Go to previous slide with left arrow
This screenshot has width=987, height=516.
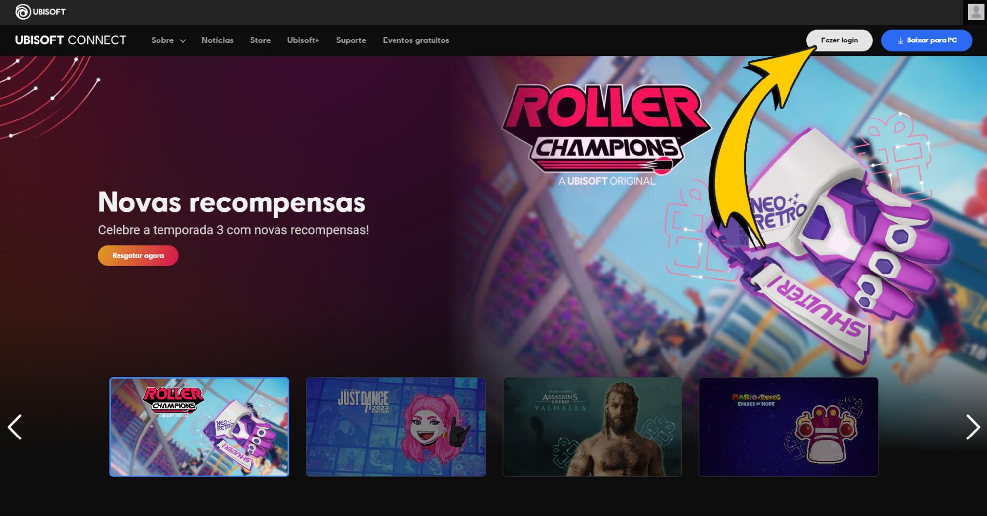point(15,427)
